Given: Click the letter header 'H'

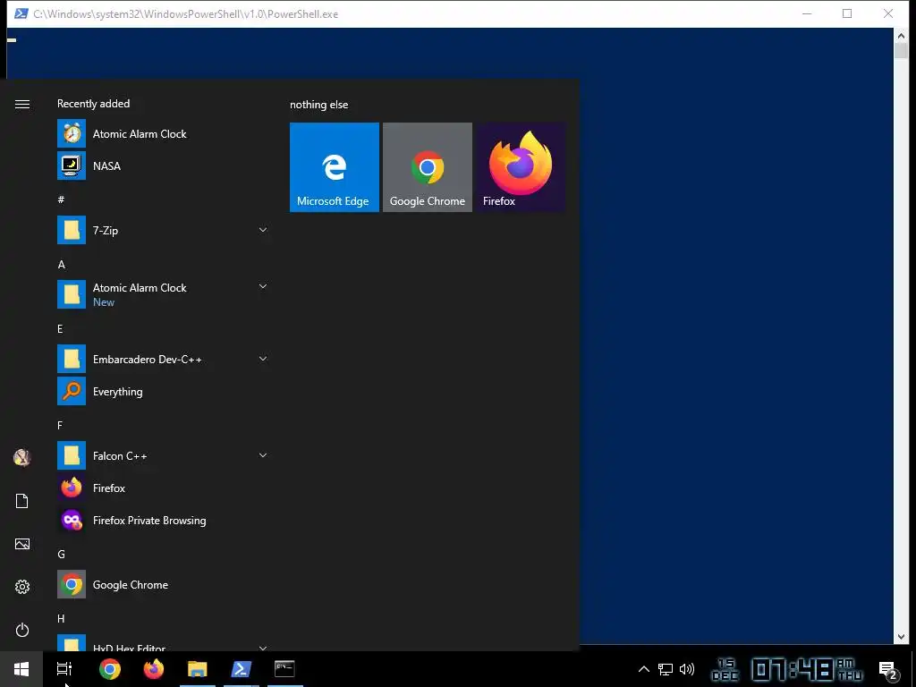Looking at the screenshot, I should point(62,619).
